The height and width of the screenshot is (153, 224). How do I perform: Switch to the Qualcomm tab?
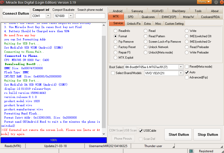148,17
